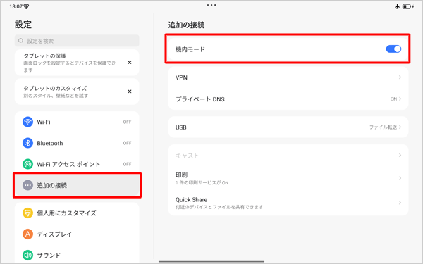Screen dimensions: 423x264
Task: Open Wi-Fi settings via its blue icon
Action: pos(27,122)
